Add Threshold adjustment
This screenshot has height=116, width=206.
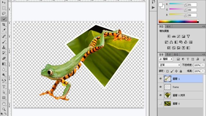coord(179,48)
